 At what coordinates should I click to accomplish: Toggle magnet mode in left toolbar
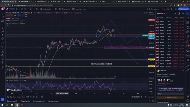click(3, 52)
